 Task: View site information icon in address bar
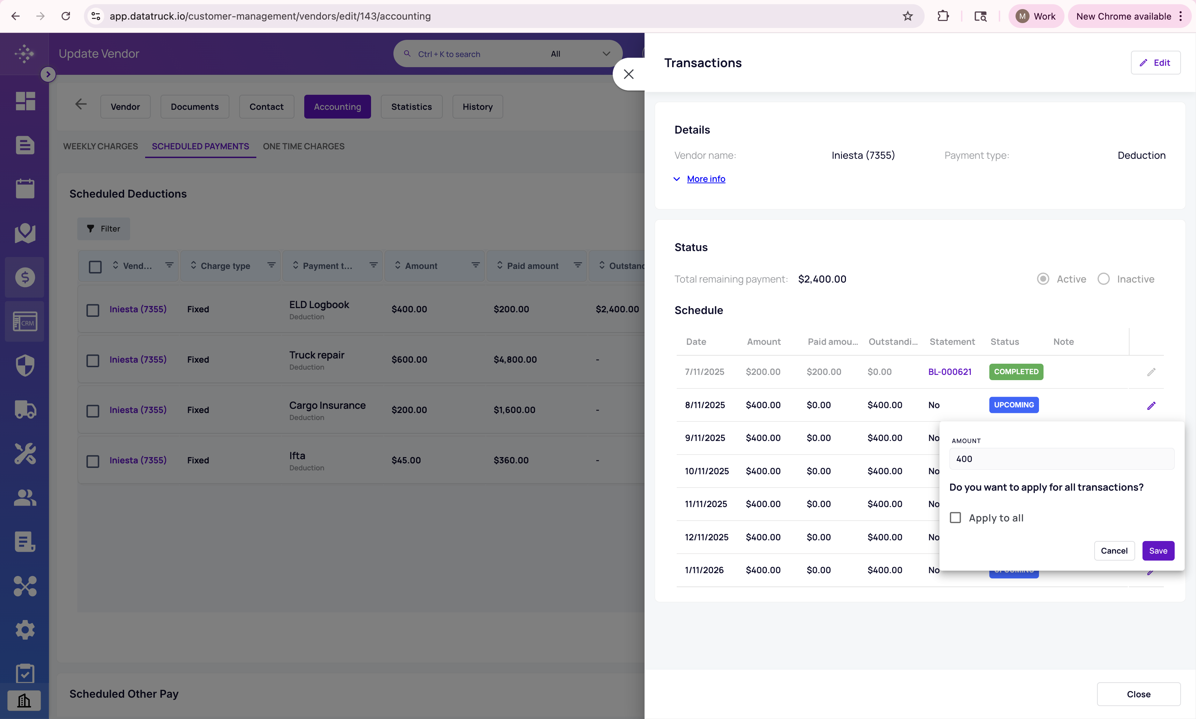[96, 16]
